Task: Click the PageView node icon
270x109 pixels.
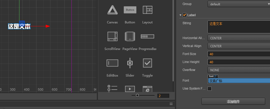Action: point(130,36)
